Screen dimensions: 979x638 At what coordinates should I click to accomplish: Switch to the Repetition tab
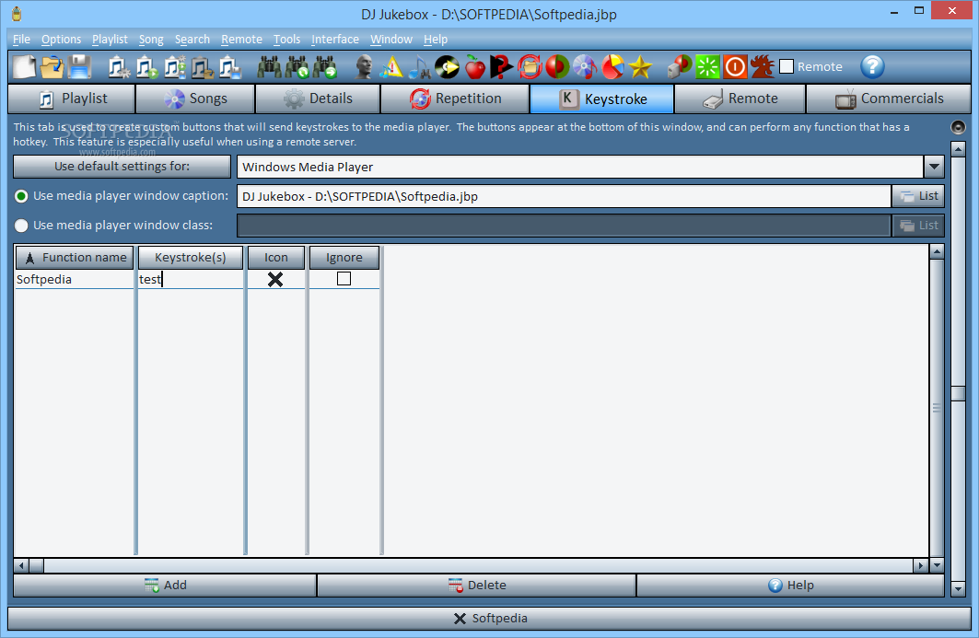coord(455,99)
